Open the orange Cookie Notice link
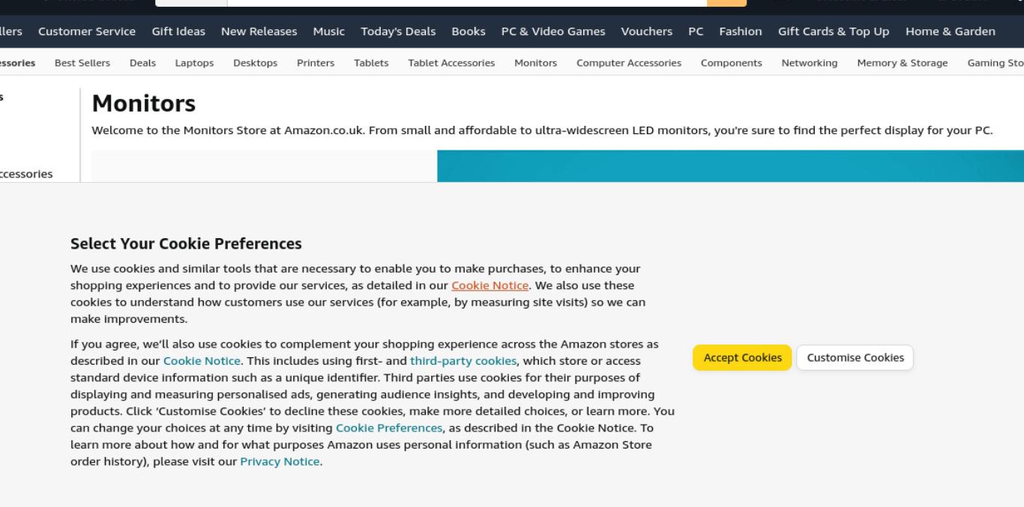Viewport: 1024px width, 507px height. [490, 285]
